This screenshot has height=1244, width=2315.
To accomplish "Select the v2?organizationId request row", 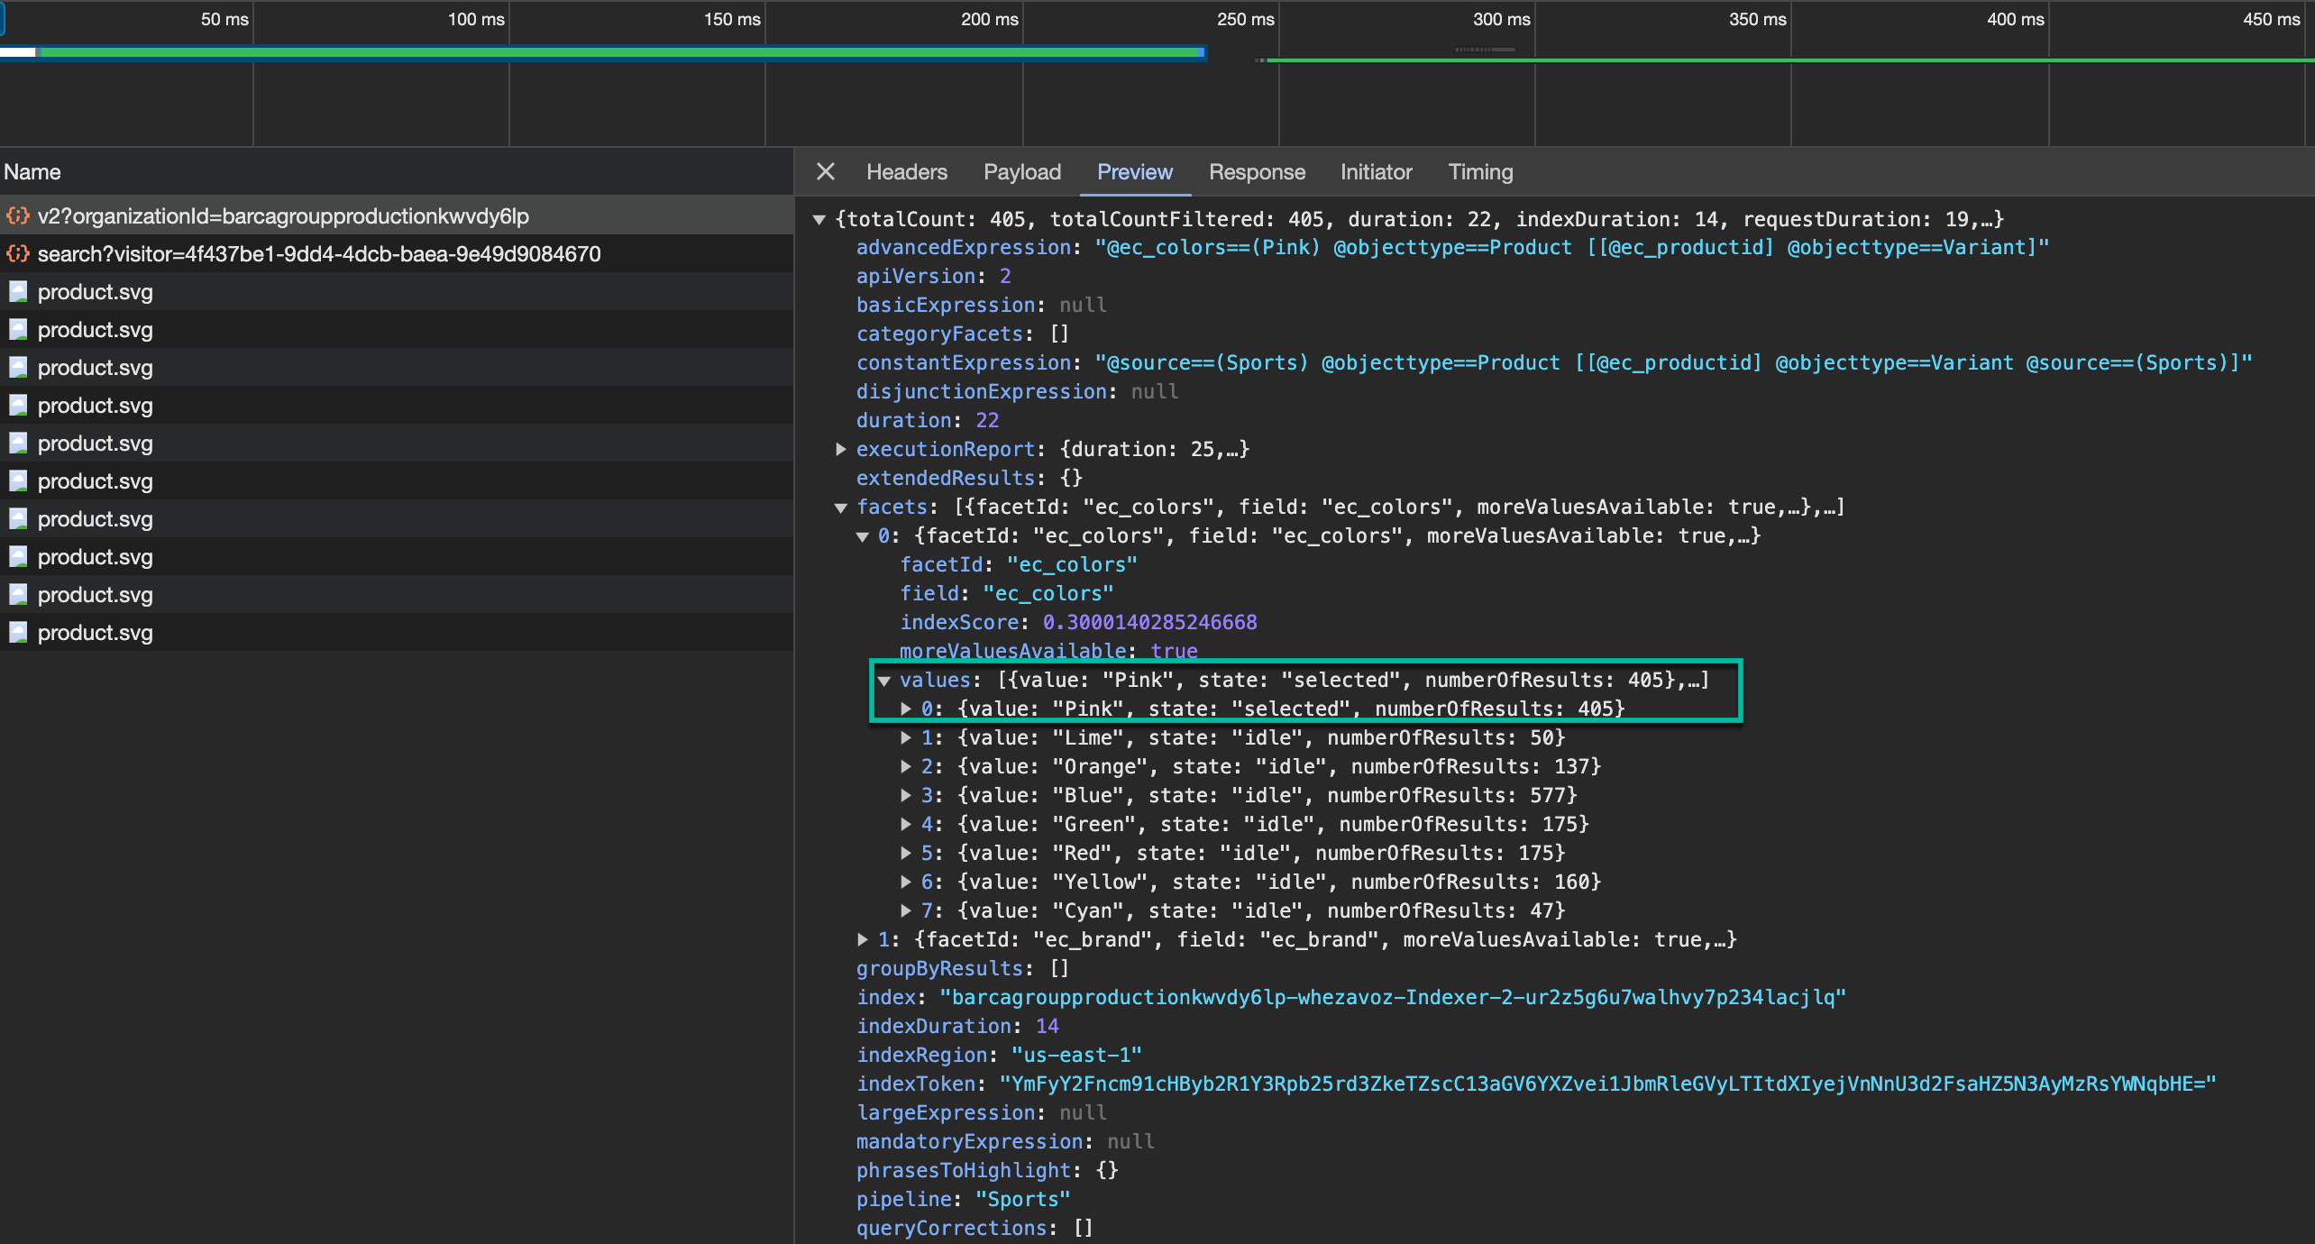I will [397, 216].
